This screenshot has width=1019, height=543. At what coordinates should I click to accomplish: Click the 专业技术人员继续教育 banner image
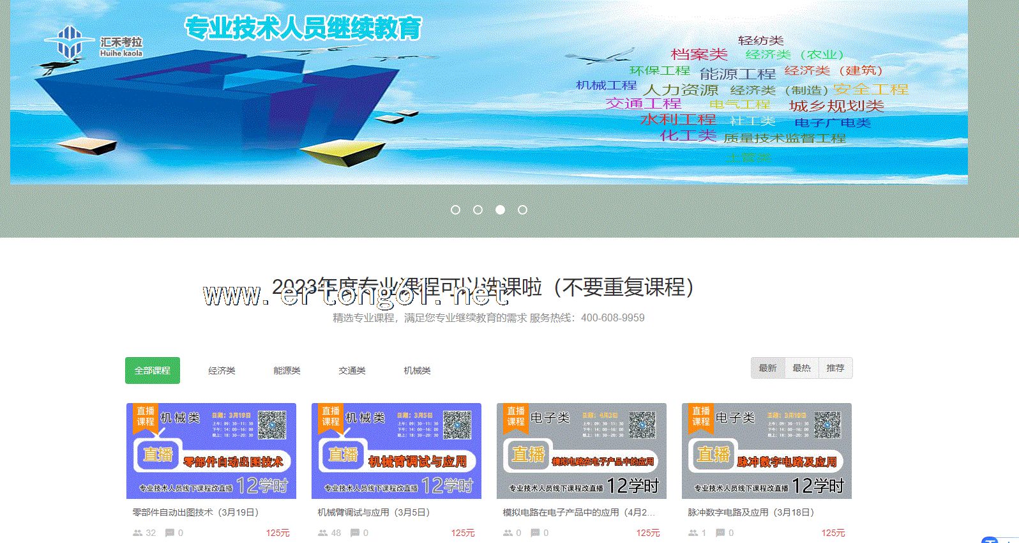coord(488,93)
